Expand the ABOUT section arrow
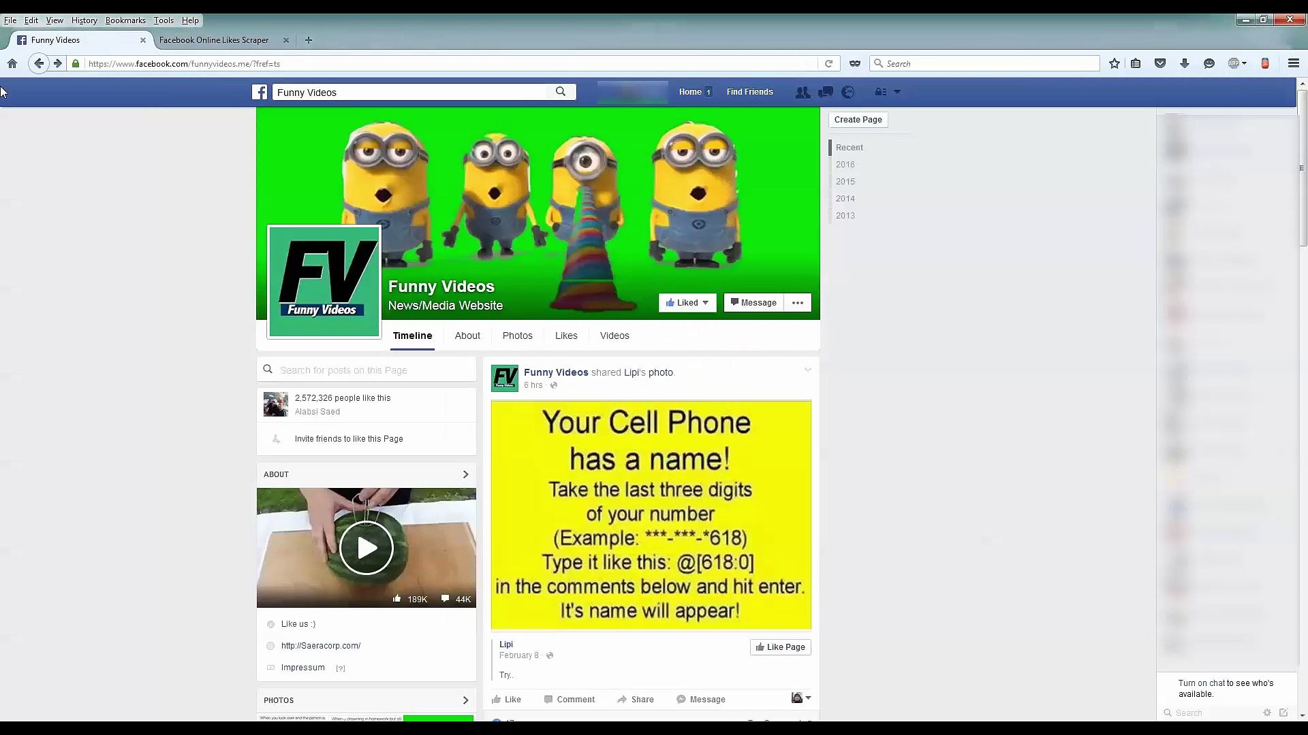Screen dimensions: 1308x735 click(465, 474)
